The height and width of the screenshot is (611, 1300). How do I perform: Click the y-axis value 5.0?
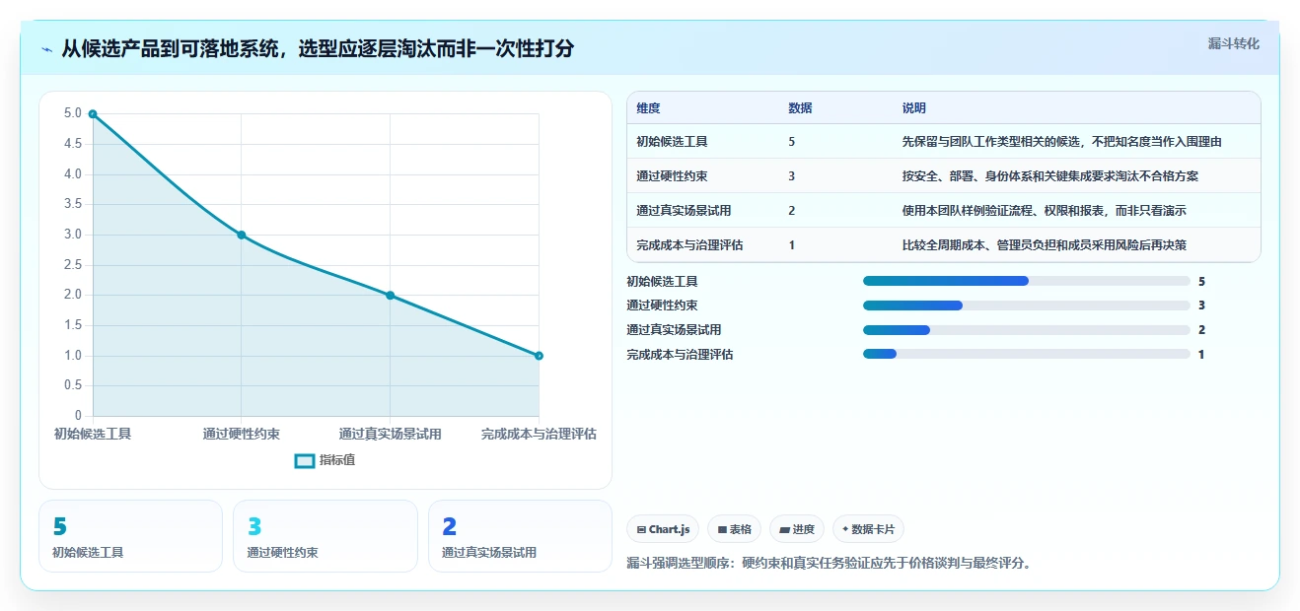73,113
